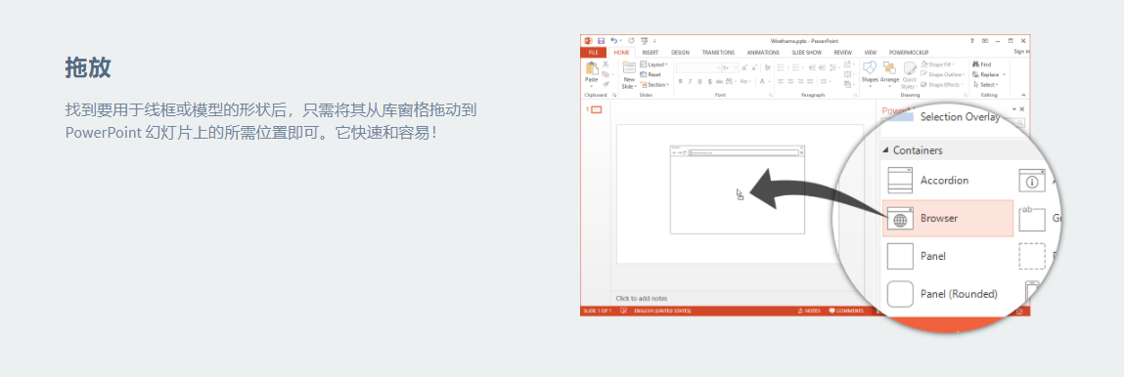Image resolution: width=1124 pixels, height=377 pixels.
Task: Select the Panel (Rounded) shape icon
Action: (900, 293)
